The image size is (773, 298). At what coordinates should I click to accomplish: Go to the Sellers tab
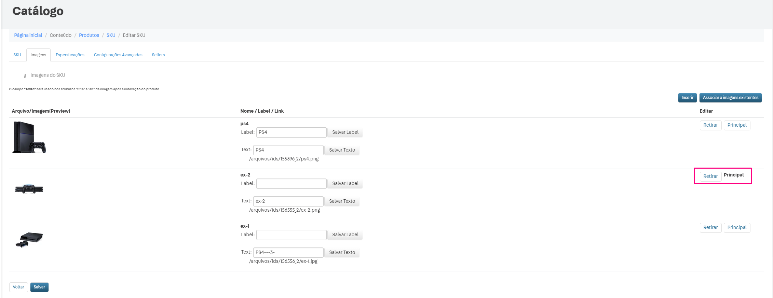click(x=158, y=55)
